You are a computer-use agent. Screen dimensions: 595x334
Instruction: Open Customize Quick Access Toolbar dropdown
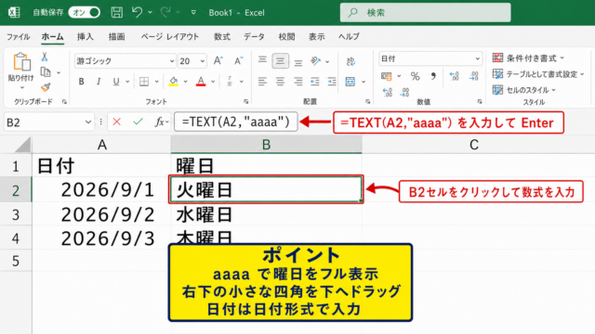(193, 12)
